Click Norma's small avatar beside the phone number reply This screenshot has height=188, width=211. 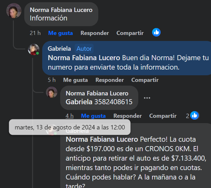(x=51, y=93)
